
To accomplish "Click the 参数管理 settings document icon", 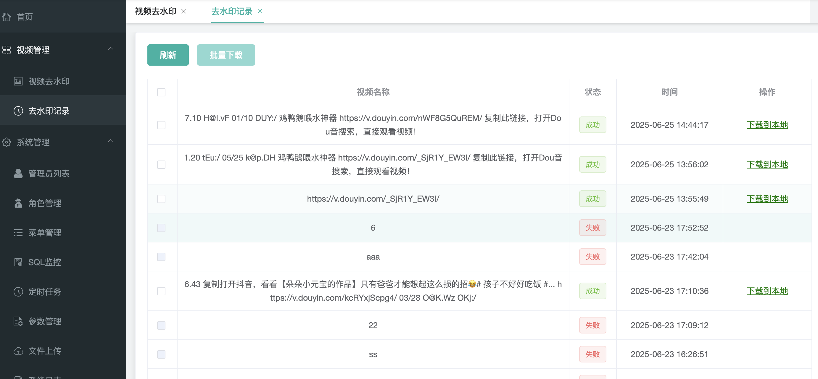I will pyautogui.click(x=18, y=321).
